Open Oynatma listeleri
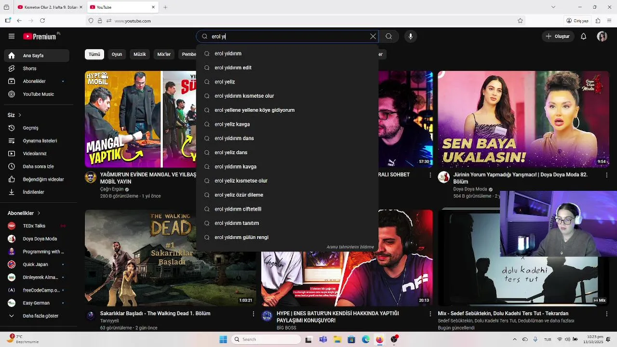 (37, 141)
